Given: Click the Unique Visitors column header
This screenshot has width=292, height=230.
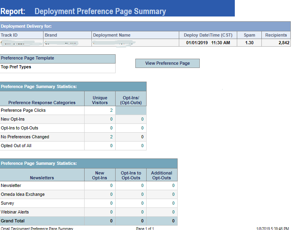Looking at the screenshot, I should click(100, 100).
